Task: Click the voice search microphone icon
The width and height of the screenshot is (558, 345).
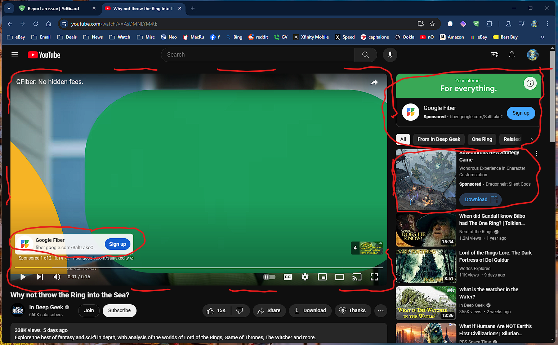Action: [x=390, y=55]
